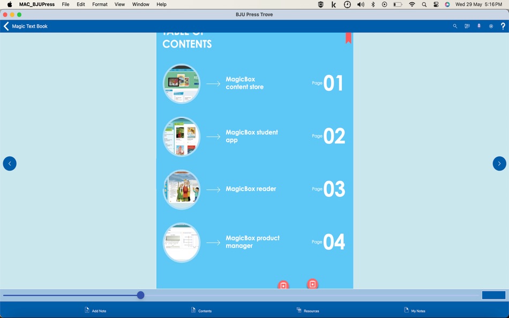Go to the next page arrow

click(499, 163)
